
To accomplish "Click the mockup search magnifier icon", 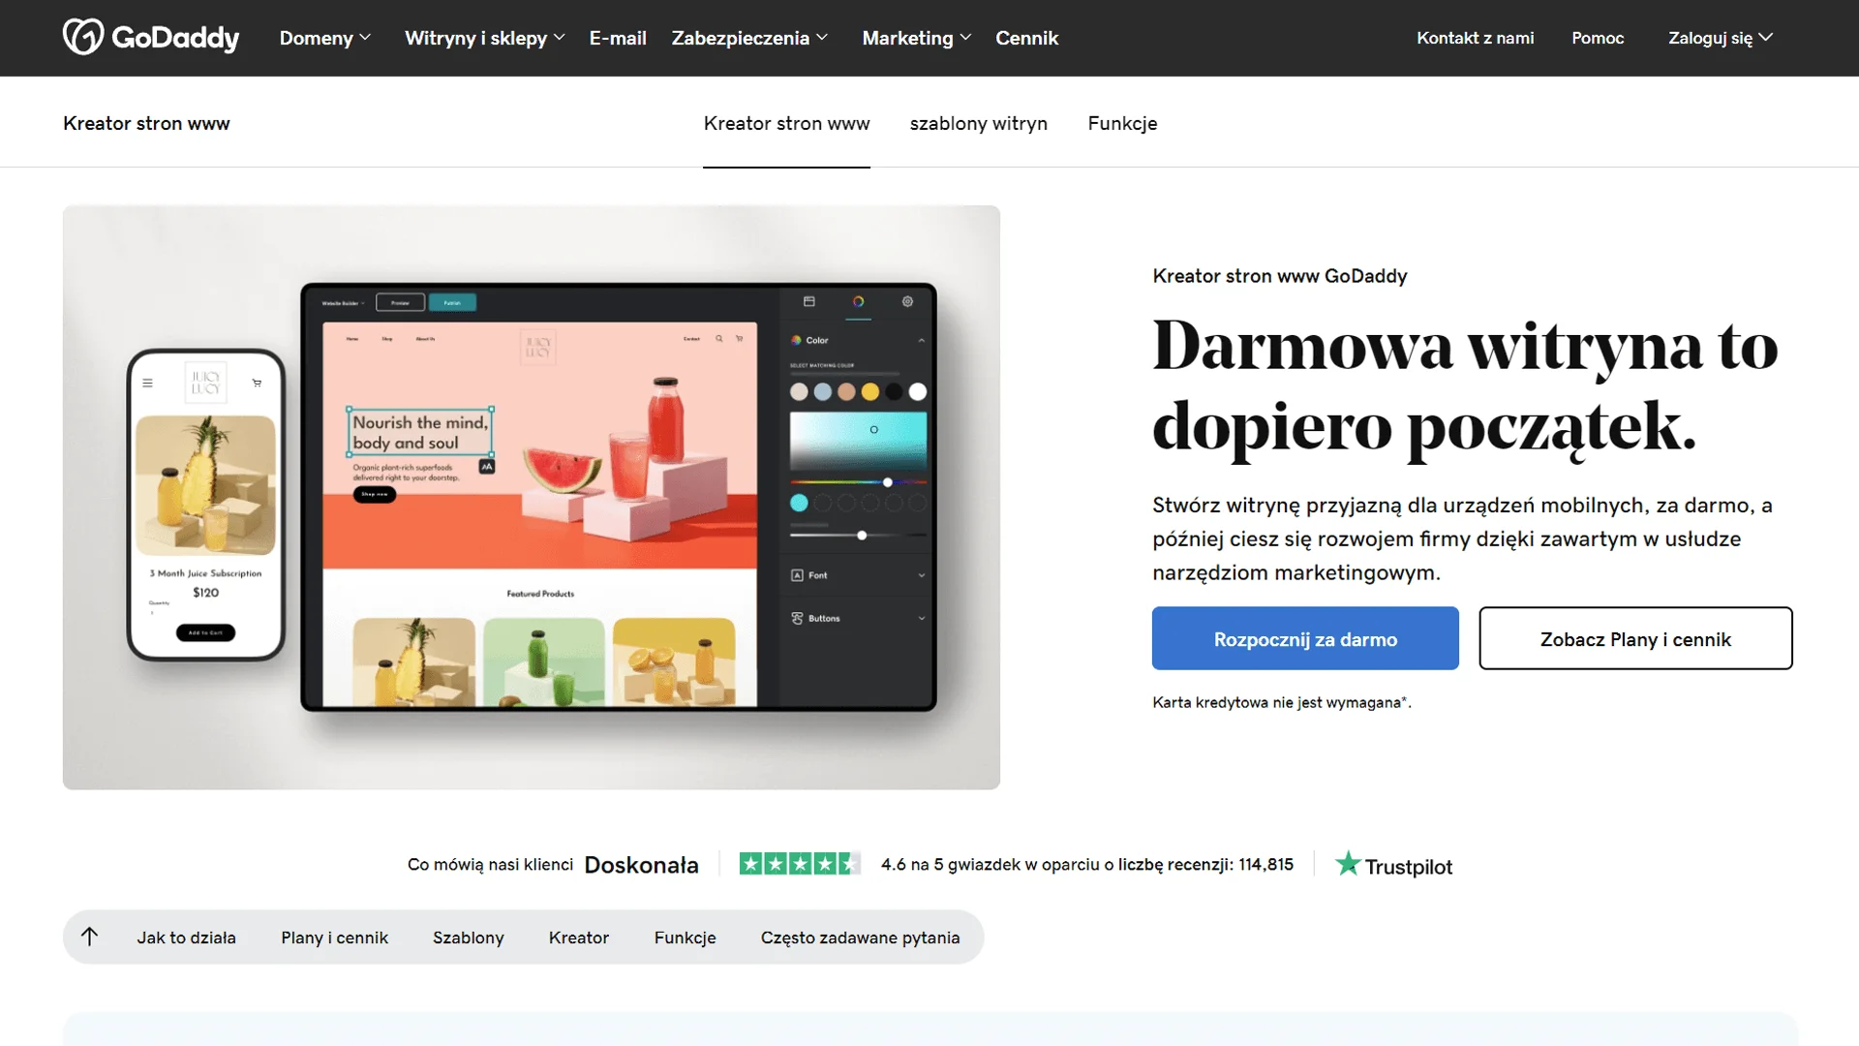I will (718, 339).
